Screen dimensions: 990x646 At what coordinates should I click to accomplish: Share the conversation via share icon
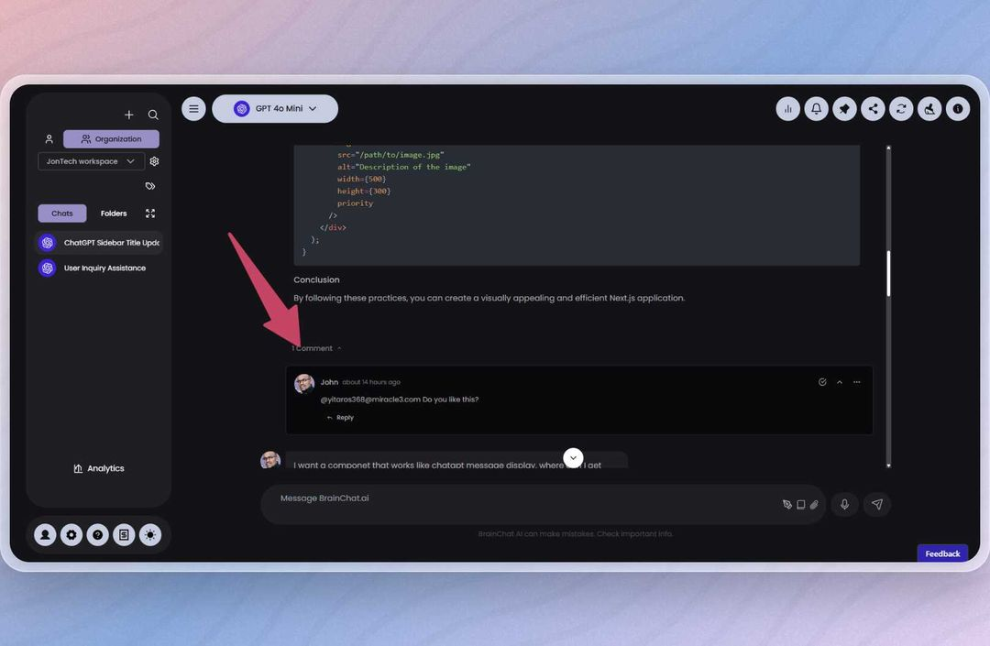pos(873,109)
